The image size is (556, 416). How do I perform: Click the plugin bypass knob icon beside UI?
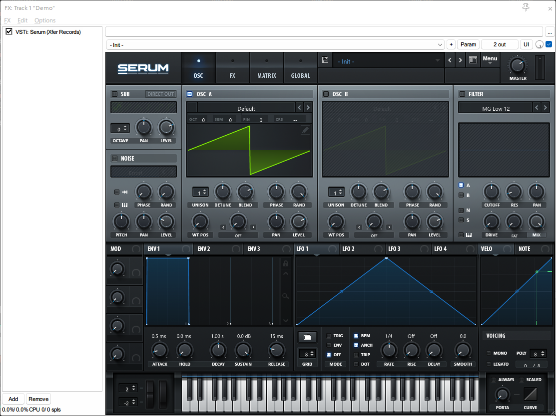tap(540, 44)
